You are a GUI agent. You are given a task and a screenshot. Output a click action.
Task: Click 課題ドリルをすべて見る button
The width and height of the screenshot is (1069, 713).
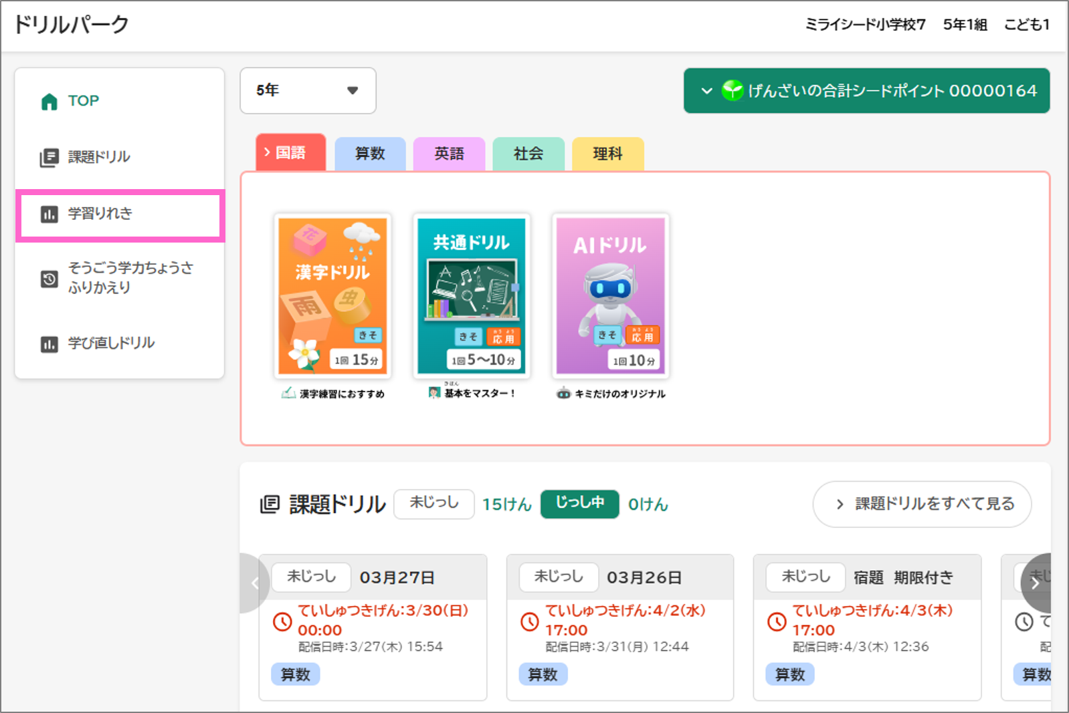922,504
